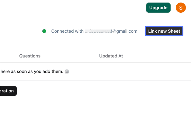
Task: Click the partially visible integration button
Action: point(8,91)
